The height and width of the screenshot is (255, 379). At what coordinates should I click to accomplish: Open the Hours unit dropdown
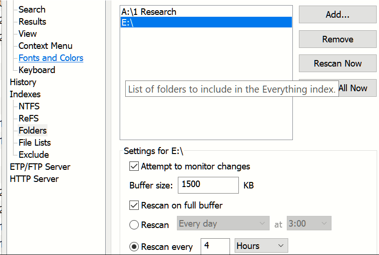261,246
